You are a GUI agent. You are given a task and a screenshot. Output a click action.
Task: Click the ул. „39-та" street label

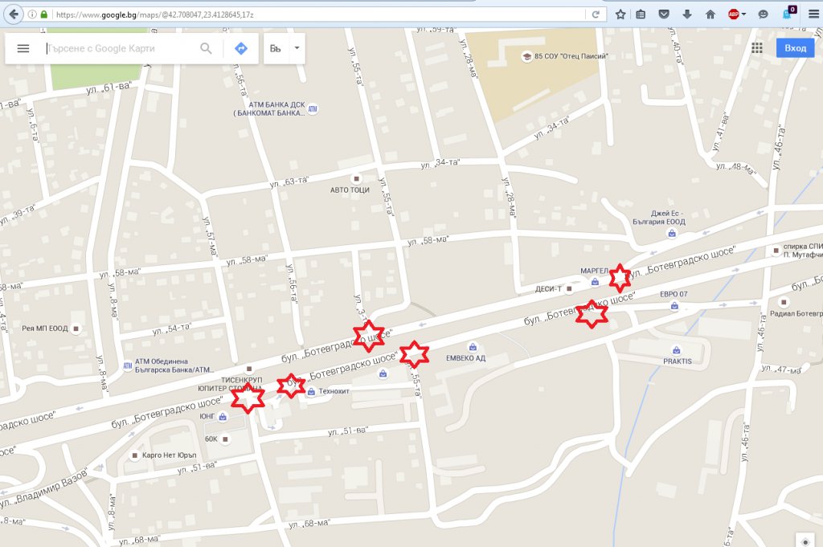pyautogui.click(x=18, y=215)
